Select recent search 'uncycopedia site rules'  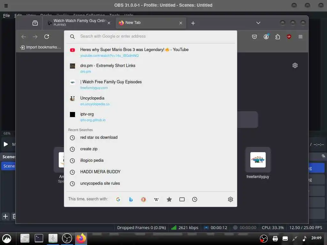[151, 183]
